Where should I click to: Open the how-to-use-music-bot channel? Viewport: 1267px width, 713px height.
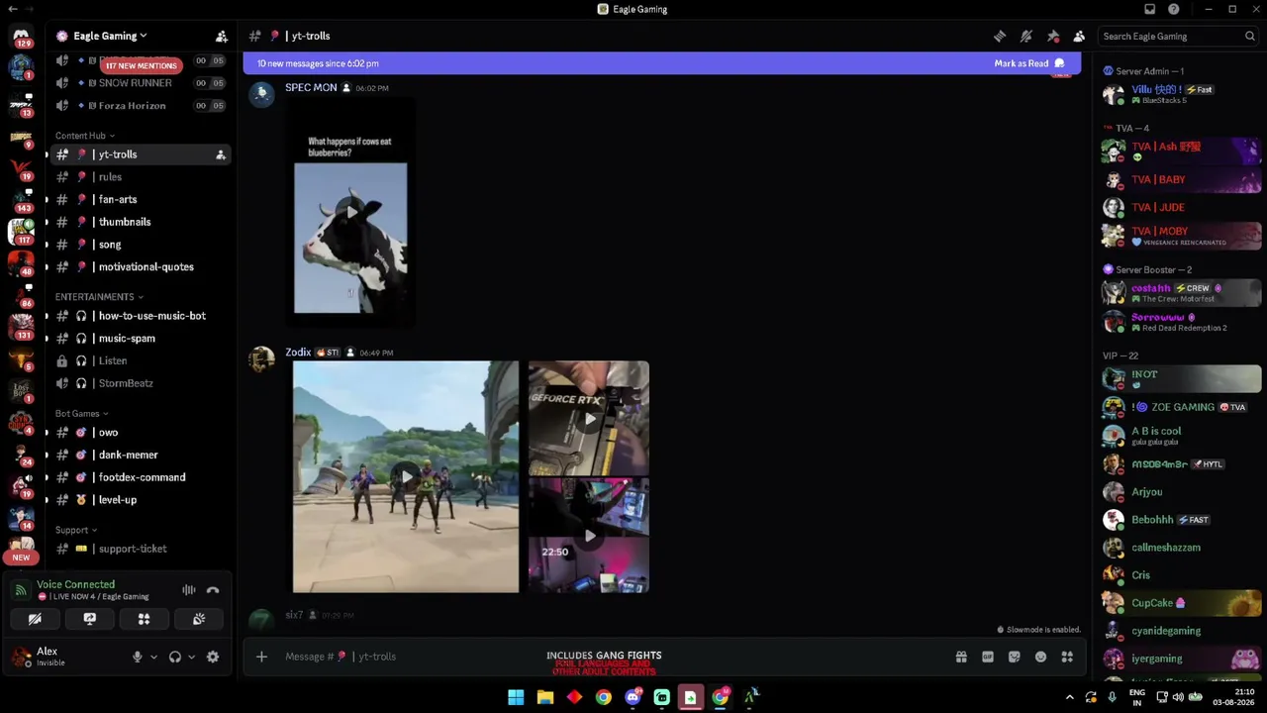pos(139,316)
